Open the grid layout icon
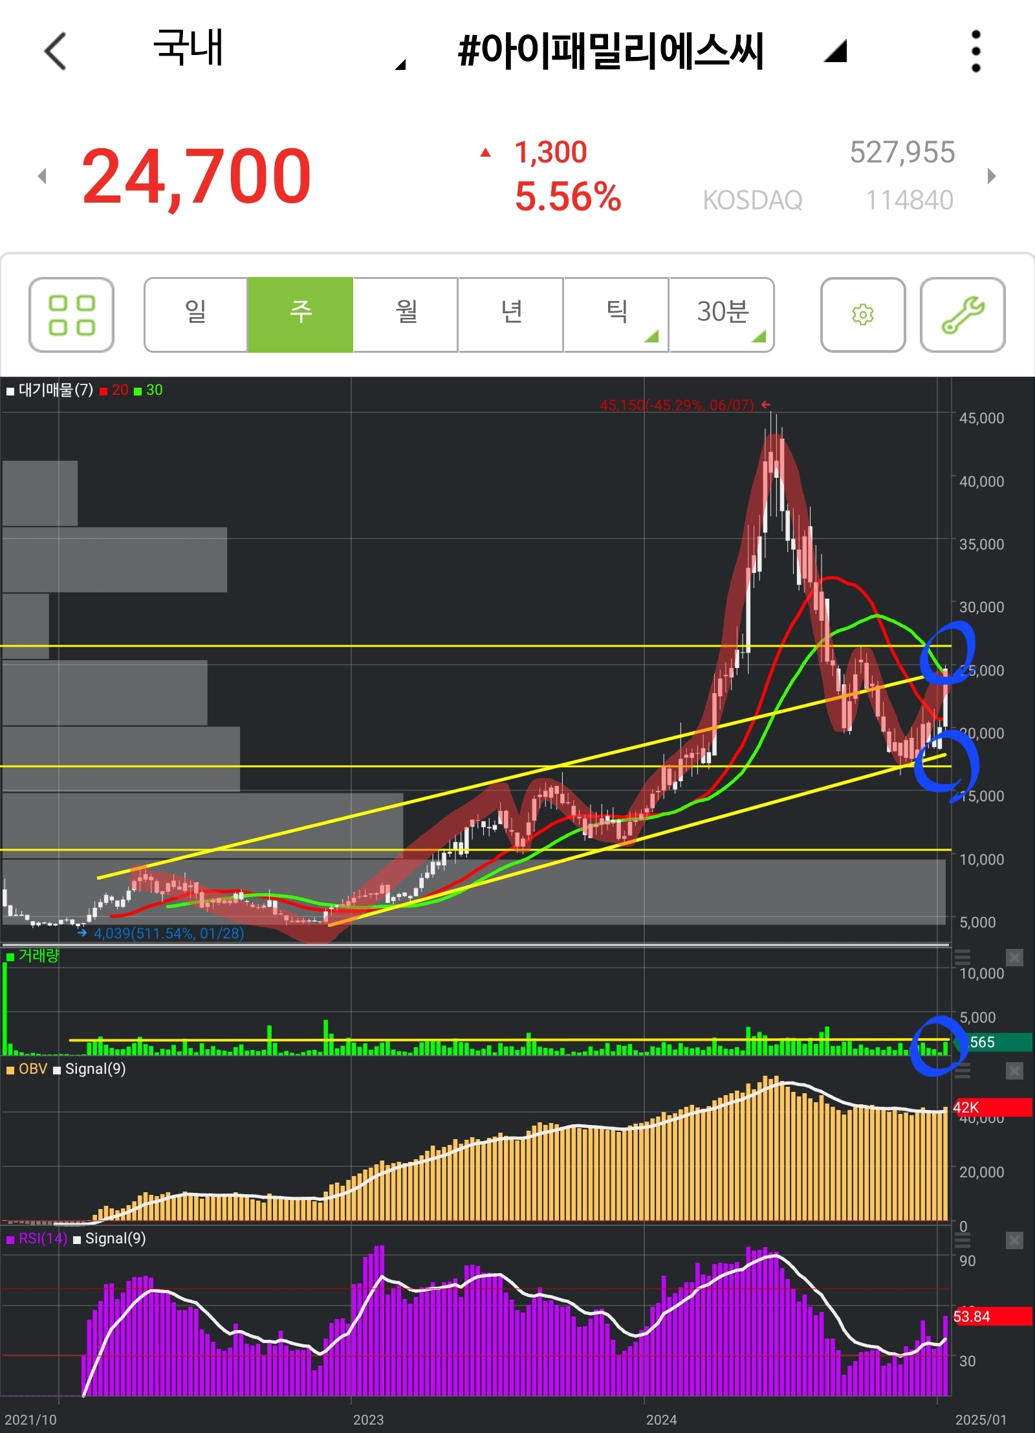1035x1433 pixels. (x=72, y=315)
